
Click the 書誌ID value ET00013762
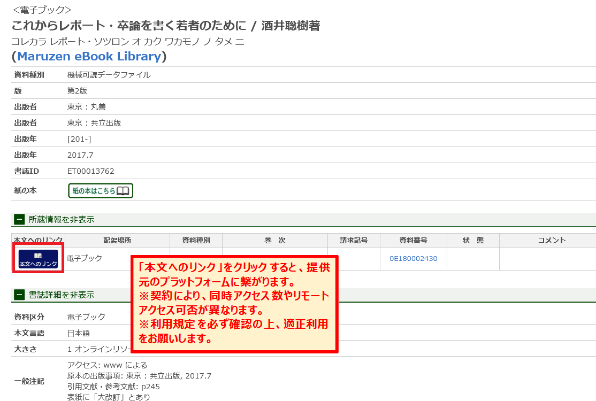point(90,171)
